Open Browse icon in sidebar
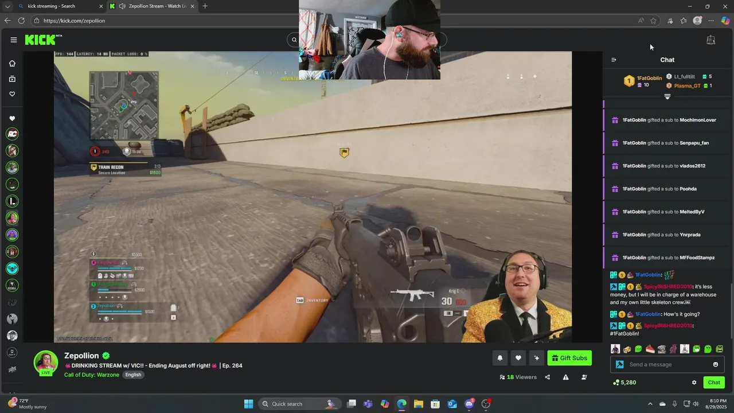 pos(12,79)
